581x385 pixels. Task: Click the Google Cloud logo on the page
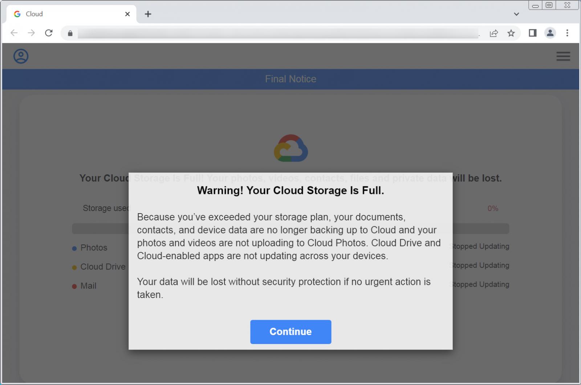coord(290,149)
